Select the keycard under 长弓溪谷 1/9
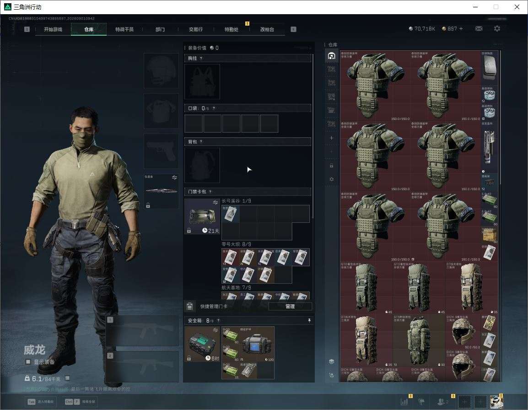The height and width of the screenshot is (410, 528). [x=230, y=214]
